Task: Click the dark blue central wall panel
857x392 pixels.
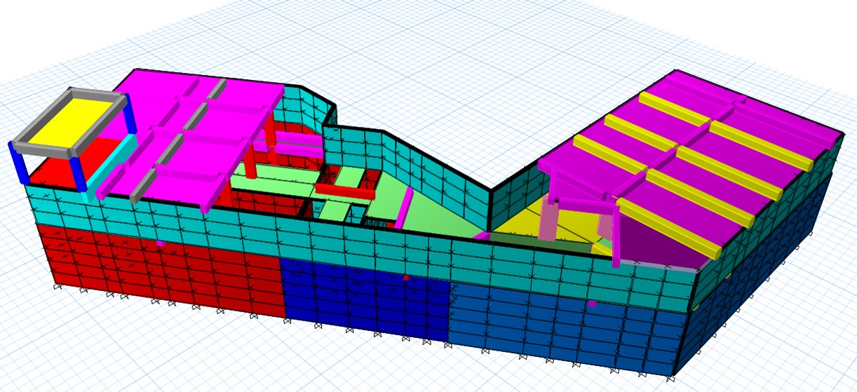Action: [365, 298]
